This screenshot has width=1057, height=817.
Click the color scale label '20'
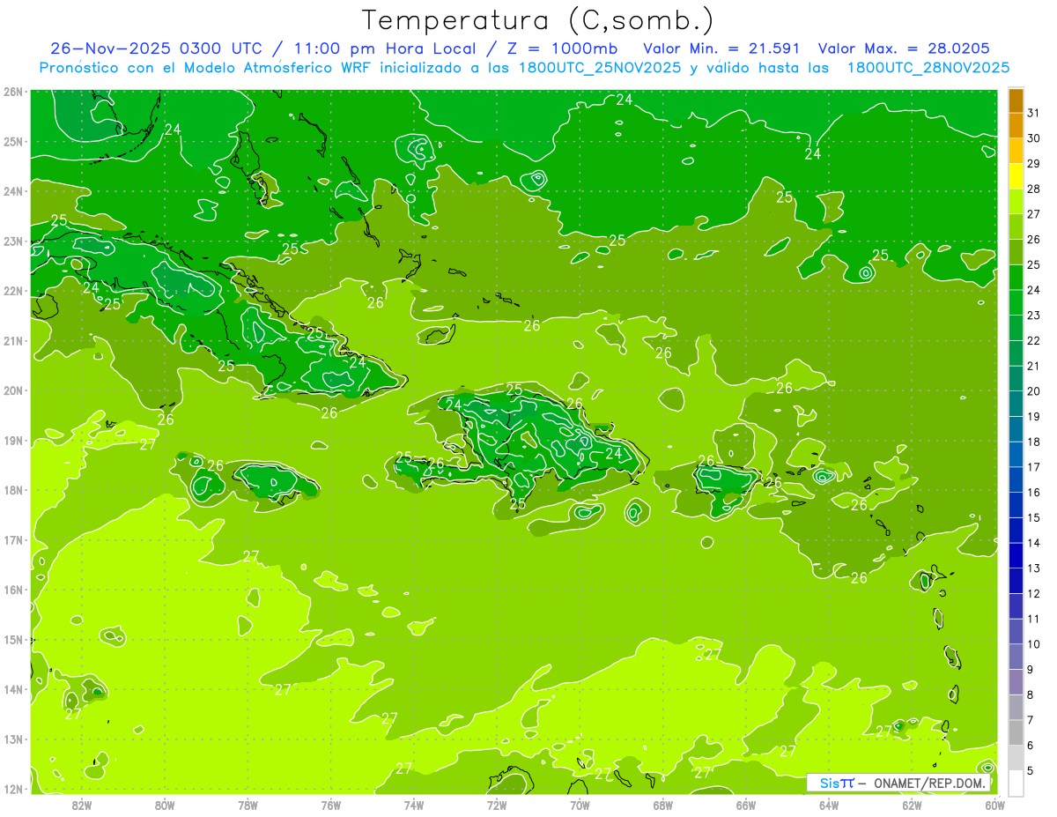(x=1034, y=391)
